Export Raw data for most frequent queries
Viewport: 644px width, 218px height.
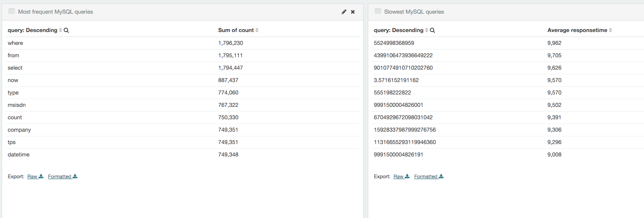coord(35,177)
